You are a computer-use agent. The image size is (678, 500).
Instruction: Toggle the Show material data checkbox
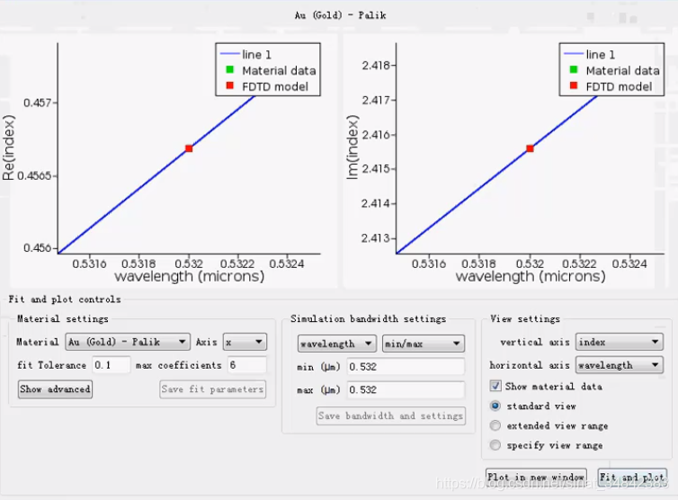[x=495, y=386]
